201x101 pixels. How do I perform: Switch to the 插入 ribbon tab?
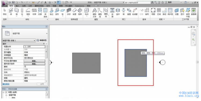17,6
